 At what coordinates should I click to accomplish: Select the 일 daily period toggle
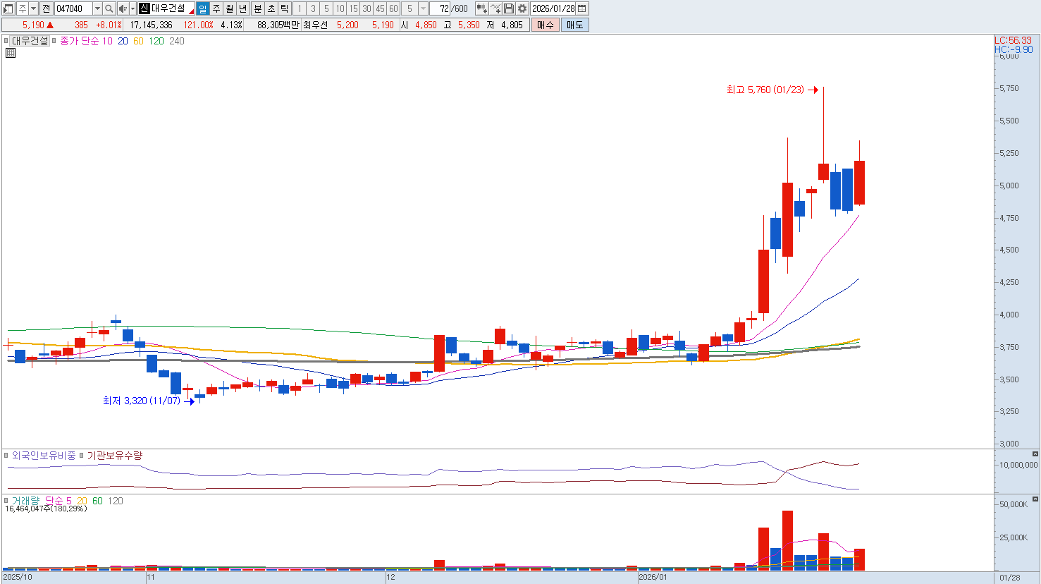coord(203,8)
